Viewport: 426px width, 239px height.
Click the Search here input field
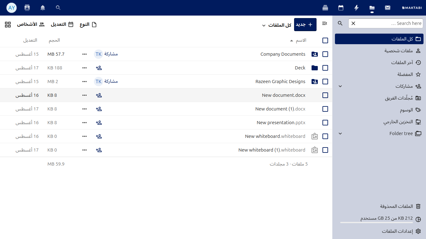(x=386, y=23)
